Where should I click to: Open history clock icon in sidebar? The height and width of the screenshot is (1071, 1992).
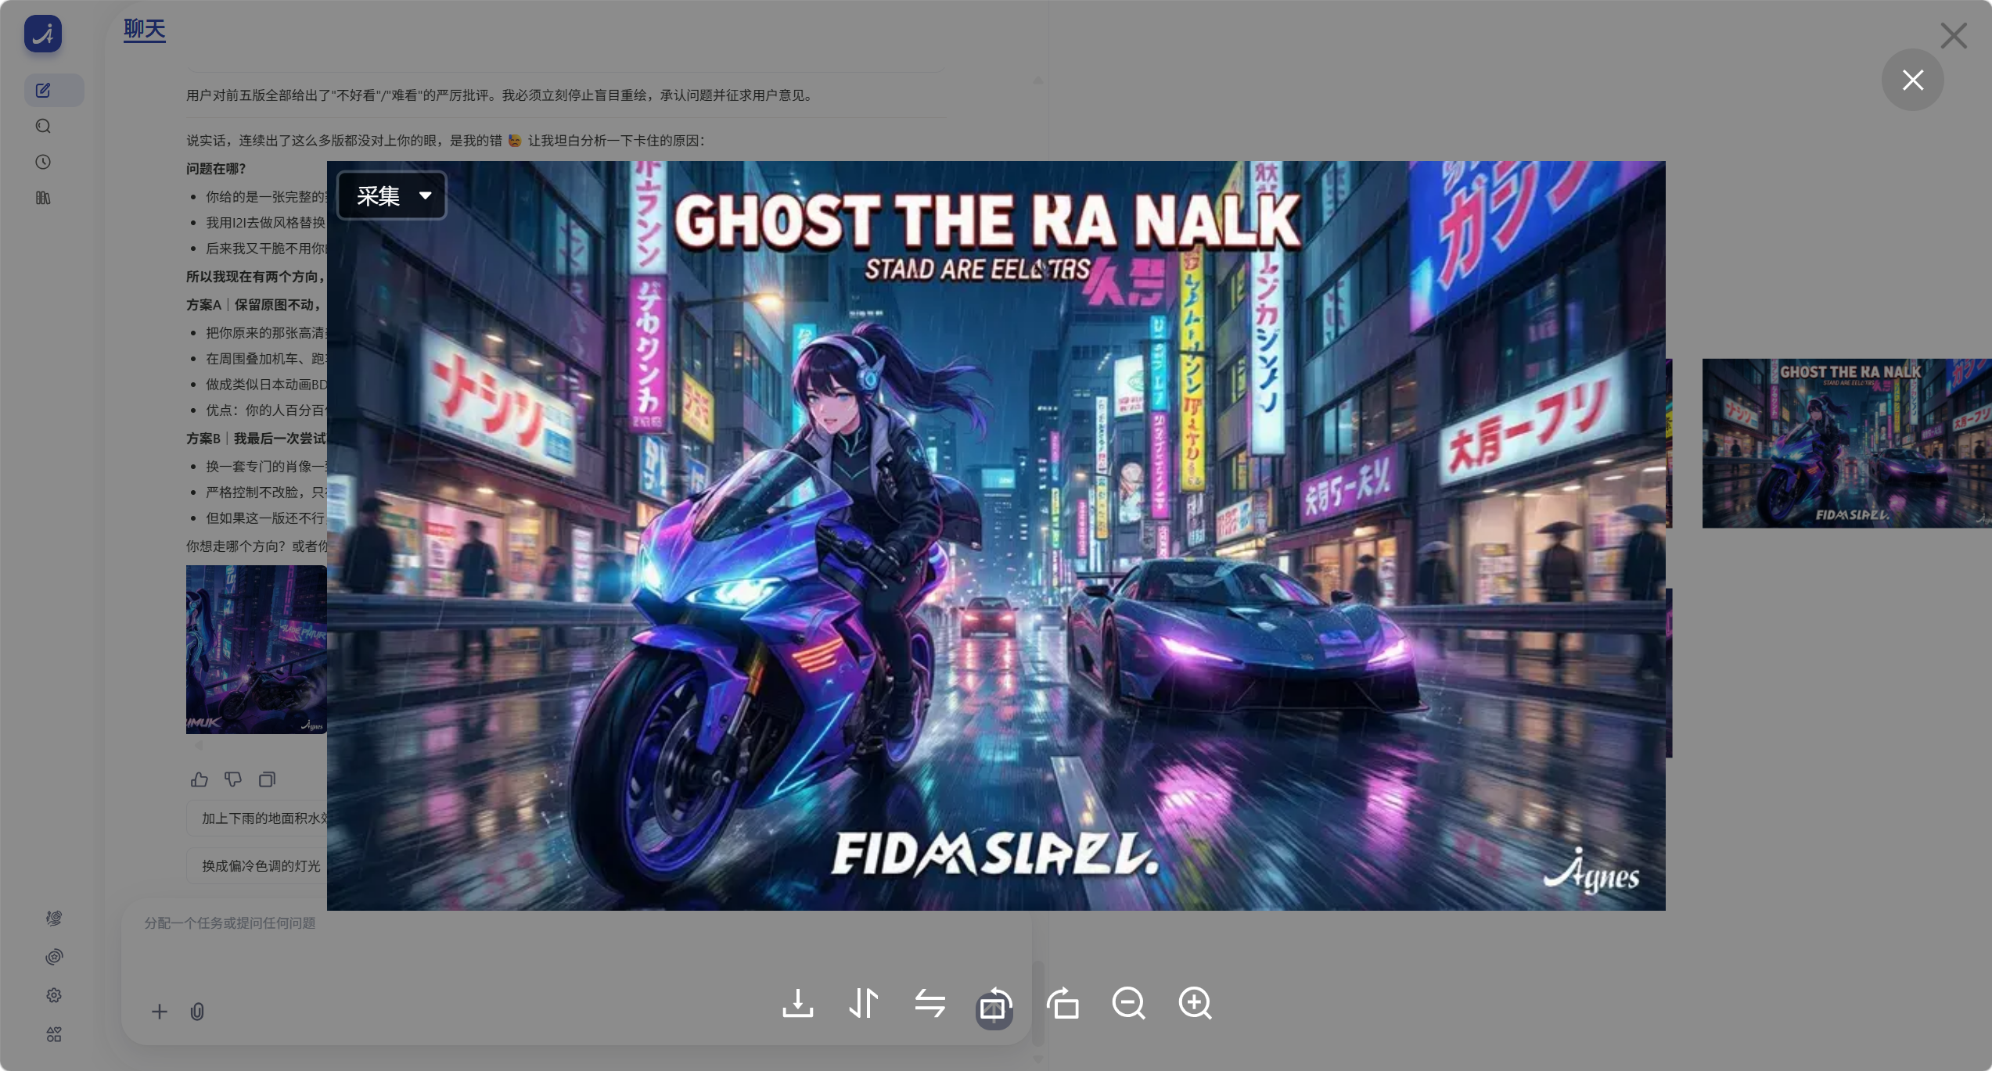[x=43, y=162]
